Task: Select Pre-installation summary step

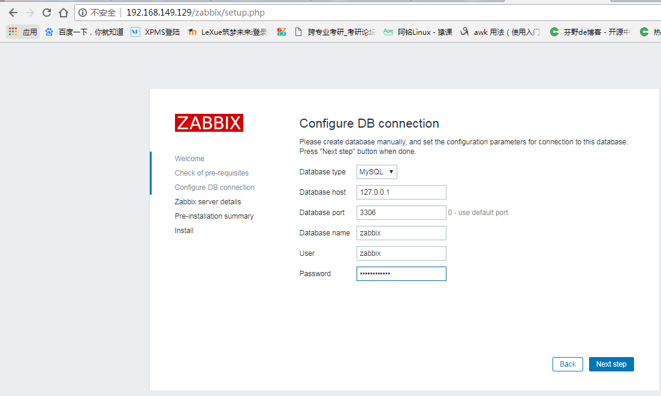Action: click(x=214, y=216)
